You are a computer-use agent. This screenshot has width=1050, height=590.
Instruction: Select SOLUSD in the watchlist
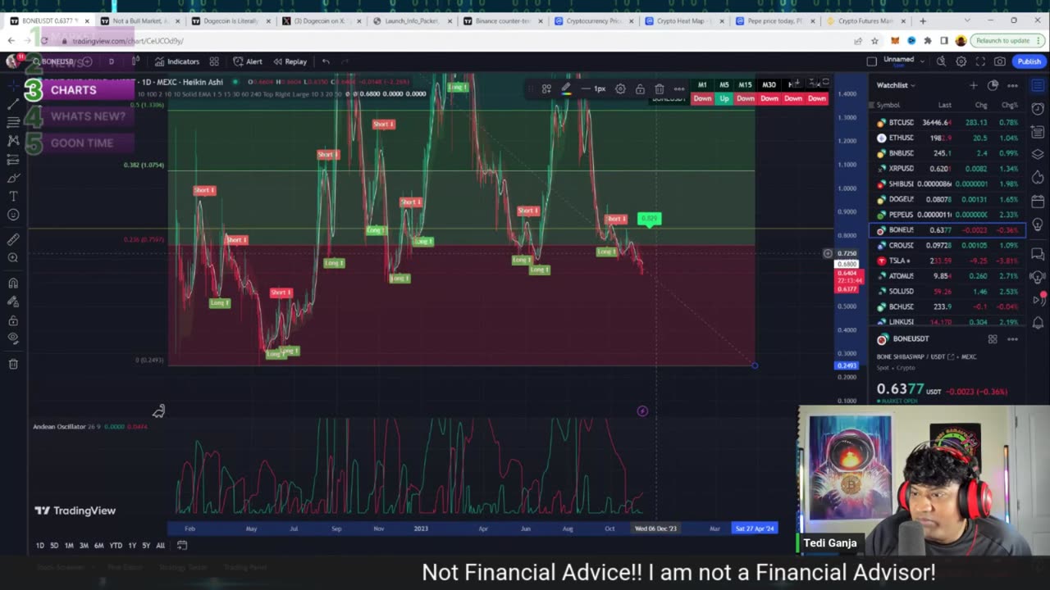(x=947, y=291)
